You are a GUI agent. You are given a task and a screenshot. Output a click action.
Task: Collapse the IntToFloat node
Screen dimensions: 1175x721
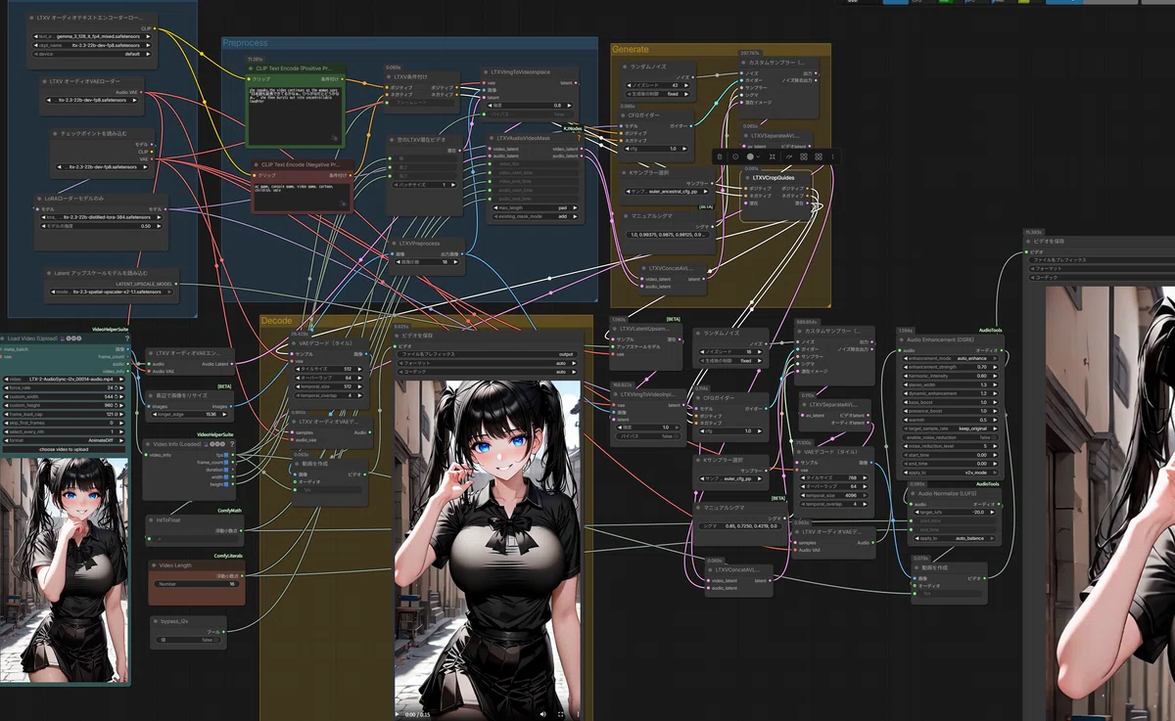[x=151, y=519]
